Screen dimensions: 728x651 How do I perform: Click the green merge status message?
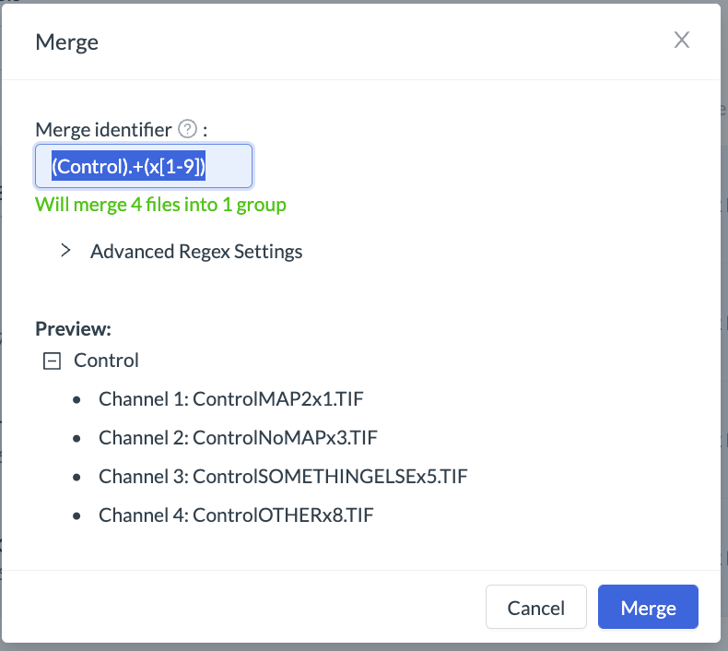click(160, 205)
